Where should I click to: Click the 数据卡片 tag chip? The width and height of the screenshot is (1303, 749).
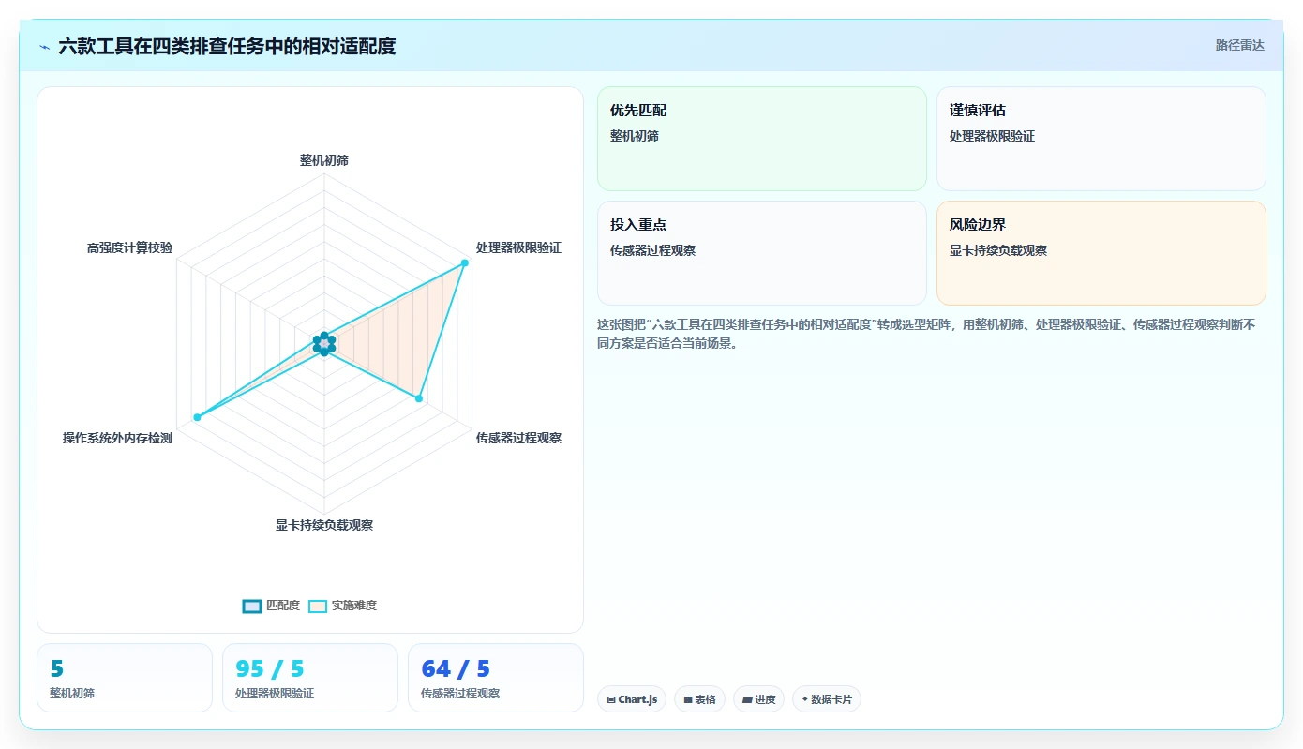pos(827,699)
